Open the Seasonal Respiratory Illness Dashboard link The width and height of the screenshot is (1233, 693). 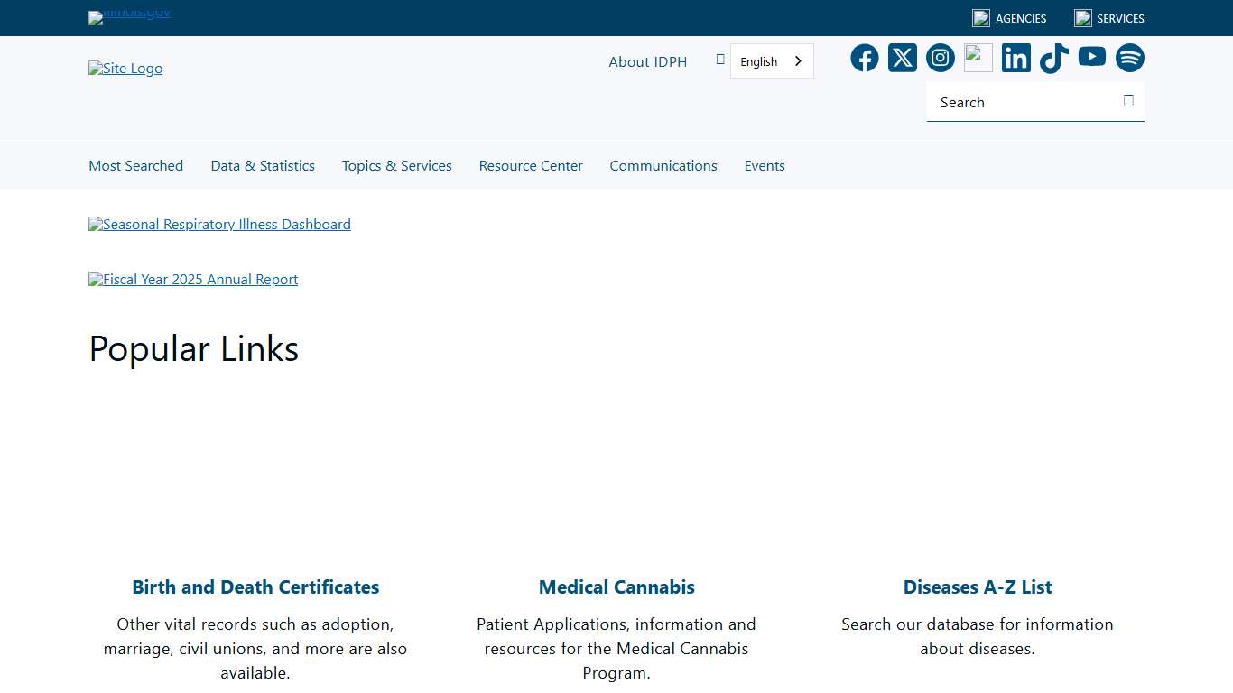coord(219,224)
